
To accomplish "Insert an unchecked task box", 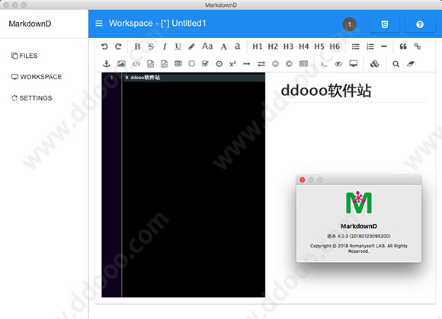I will [x=192, y=64].
